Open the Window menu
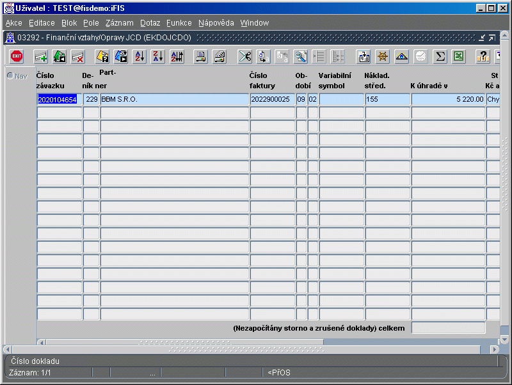The height and width of the screenshot is (385, 512). (255, 23)
